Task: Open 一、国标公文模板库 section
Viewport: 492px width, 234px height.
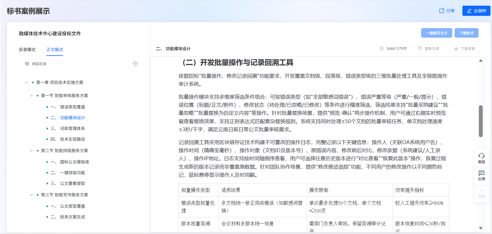Action: tap(70, 162)
